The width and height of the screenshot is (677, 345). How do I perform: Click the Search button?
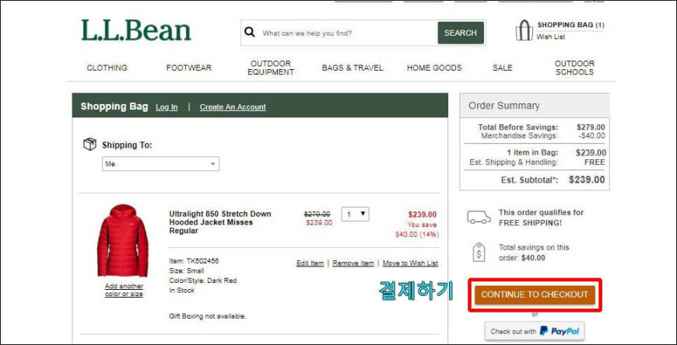pyautogui.click(x=461, y=33)
